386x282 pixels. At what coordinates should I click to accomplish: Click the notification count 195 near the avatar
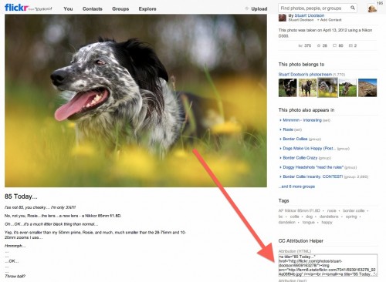[380, 3]
